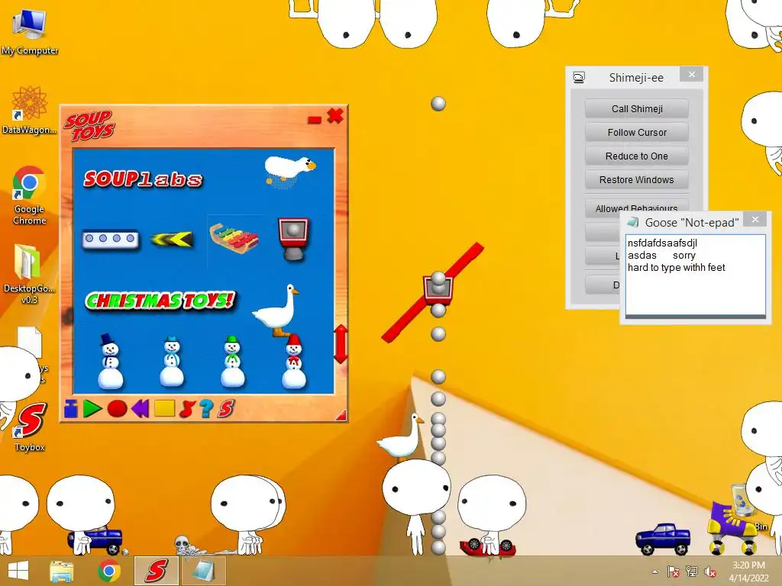This screenshot has height=586, width=782.
Task: Open File Explorer from the taskbar
Action: [62, 571]
